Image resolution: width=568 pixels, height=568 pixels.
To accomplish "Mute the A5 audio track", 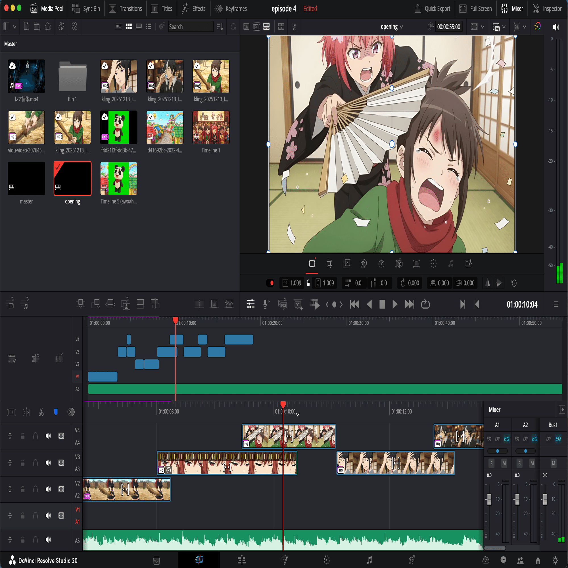I will (x=48, y=540).
